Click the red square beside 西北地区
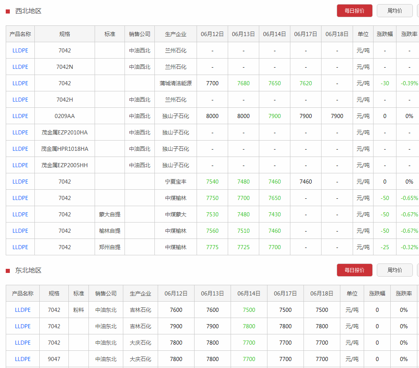Image resolution: width=419 pixels, height=368 pixels. (8, 11)
